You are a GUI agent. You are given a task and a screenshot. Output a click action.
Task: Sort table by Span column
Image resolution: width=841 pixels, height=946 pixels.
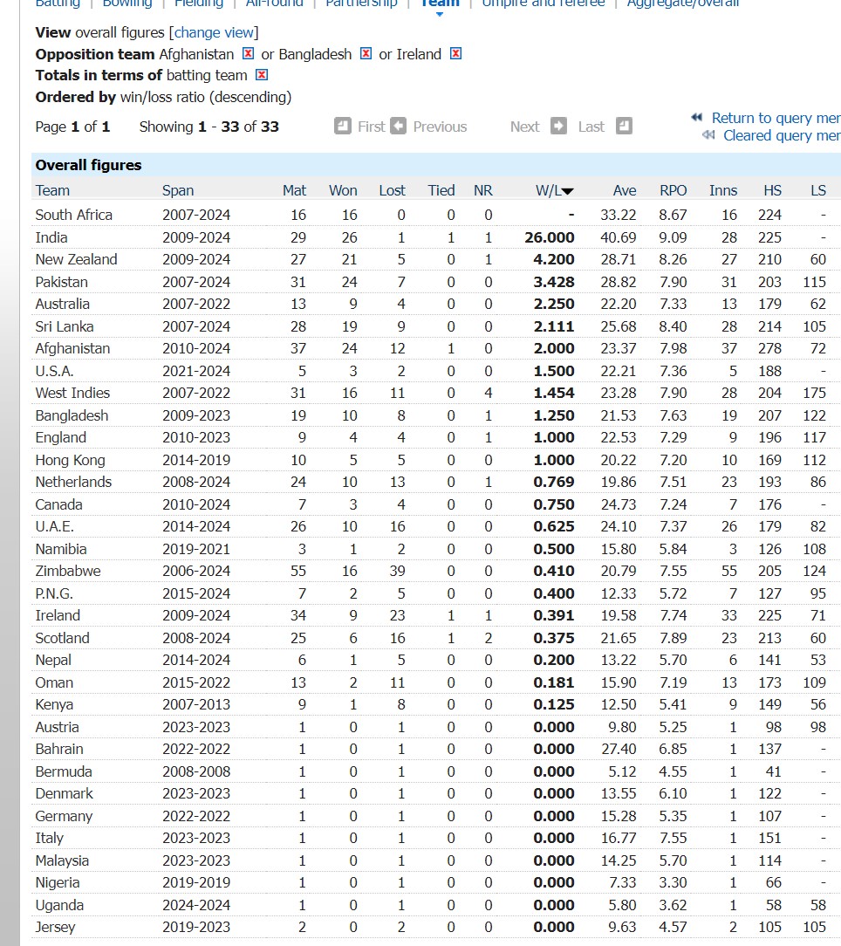pos(178,190)
